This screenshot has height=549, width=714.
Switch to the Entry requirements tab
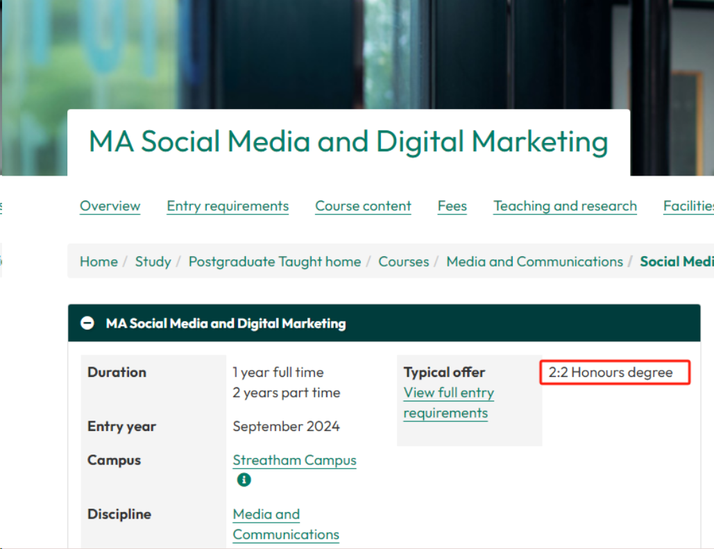point(228,206)
